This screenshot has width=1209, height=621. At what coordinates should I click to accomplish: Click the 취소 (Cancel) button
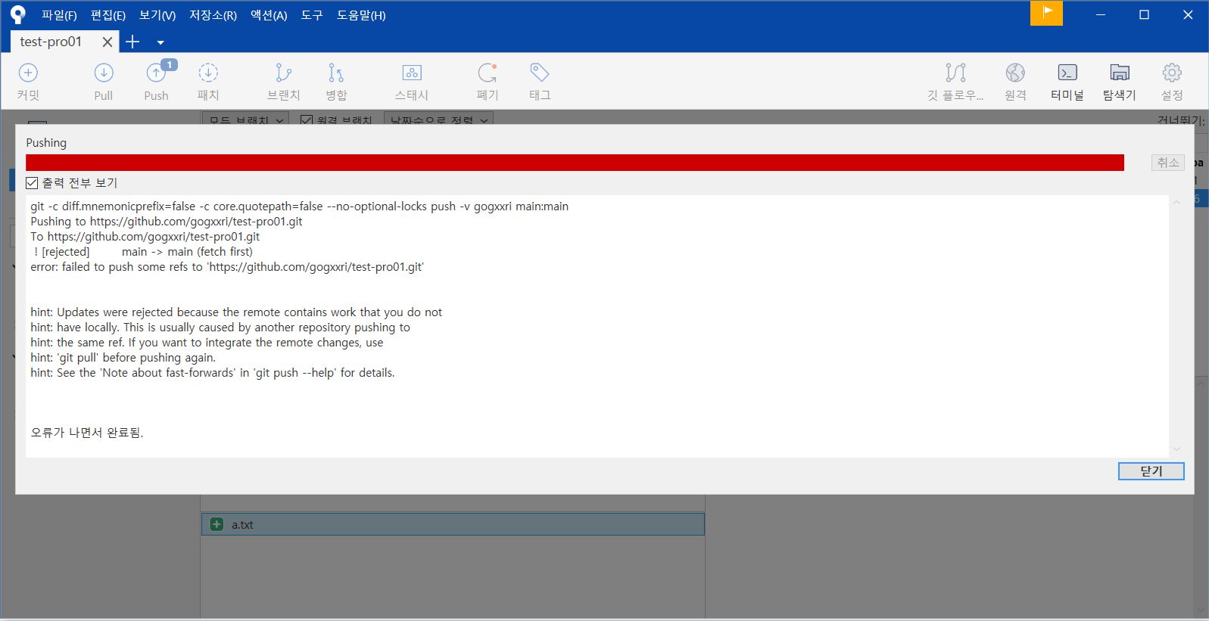[x=1168, y=163]
